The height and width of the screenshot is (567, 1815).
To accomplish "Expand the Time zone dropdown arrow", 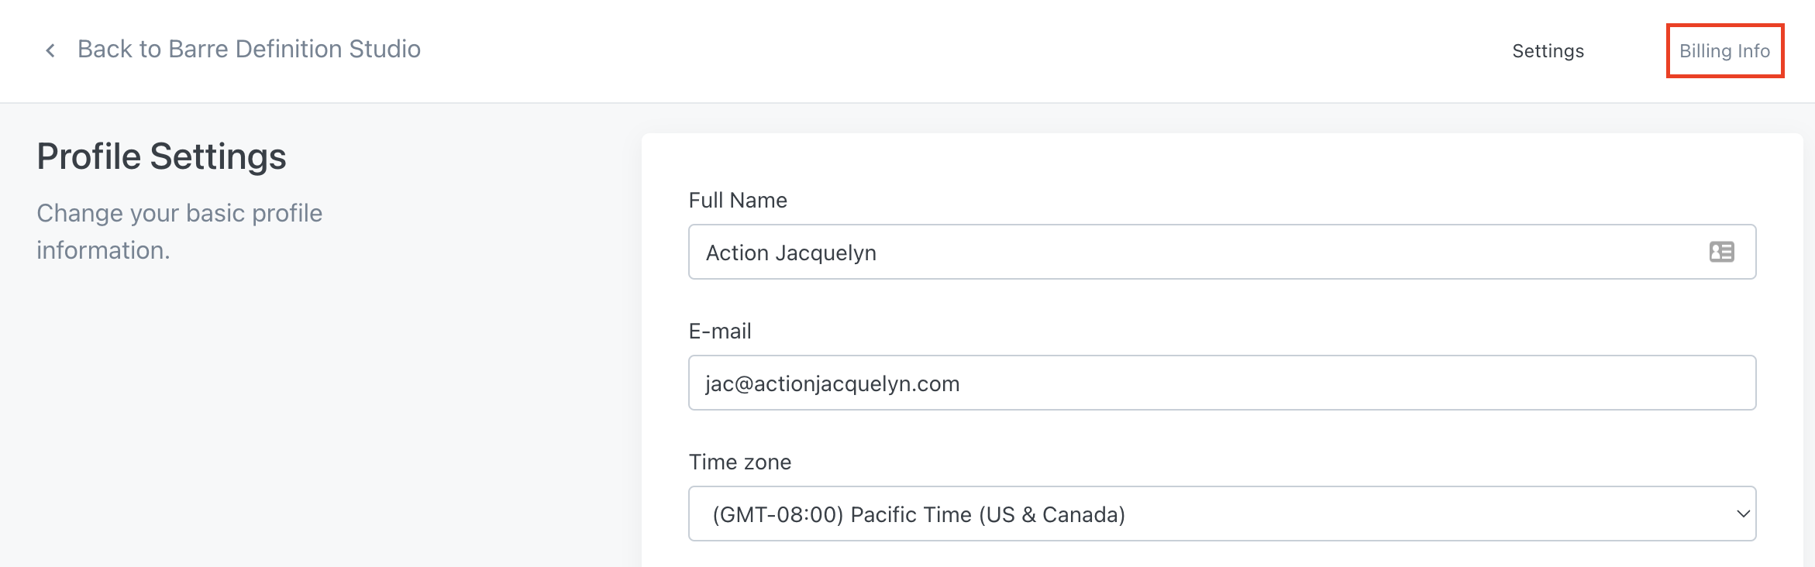I will click(x=1743, y=514).
